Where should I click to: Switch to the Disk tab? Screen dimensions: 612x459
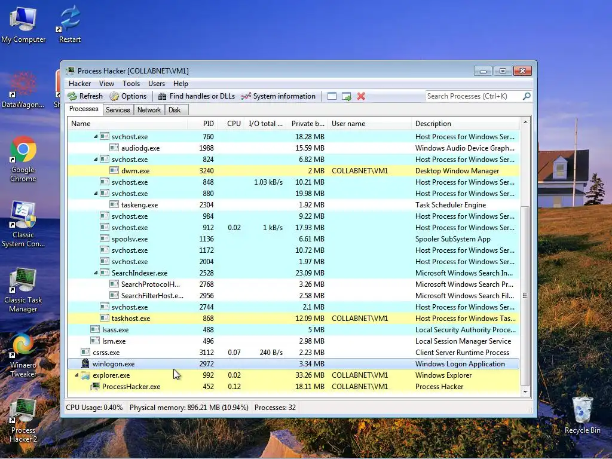click(x=175, y=110)
